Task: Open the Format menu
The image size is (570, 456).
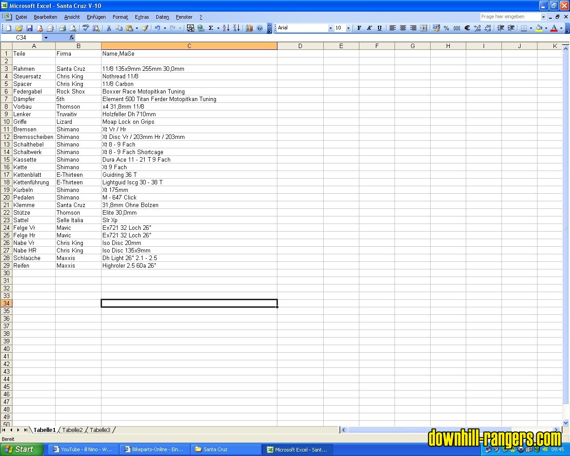Action: (120, 17)
